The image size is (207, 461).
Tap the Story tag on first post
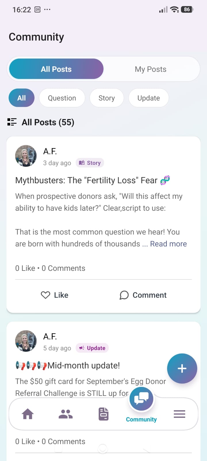click(x=90, y=163)
